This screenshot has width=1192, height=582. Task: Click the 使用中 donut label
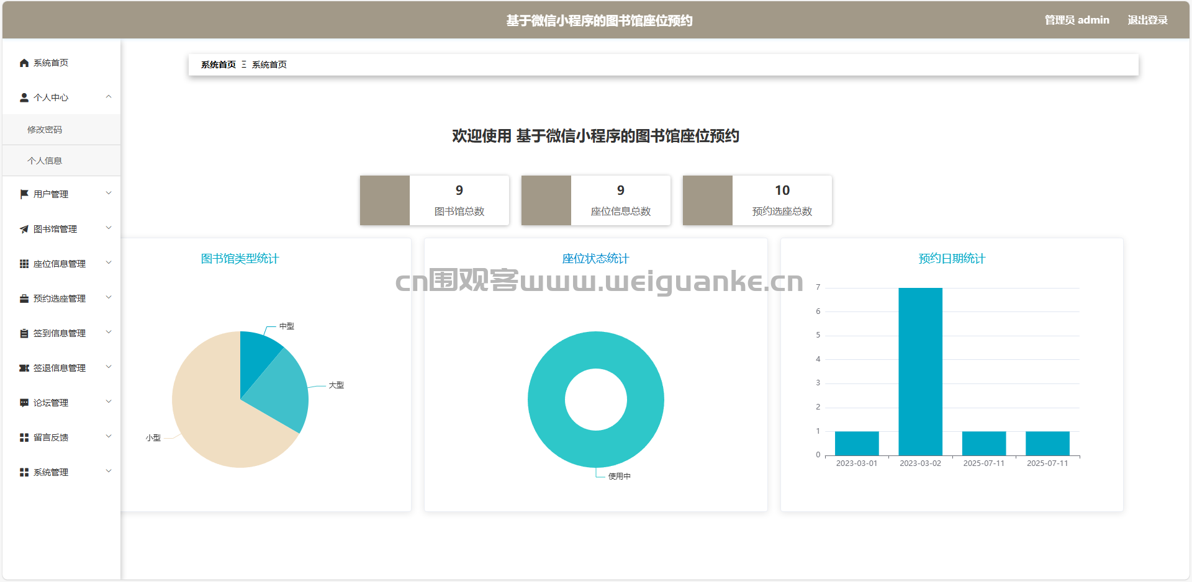pyautogui.click(x=620, y=477)
